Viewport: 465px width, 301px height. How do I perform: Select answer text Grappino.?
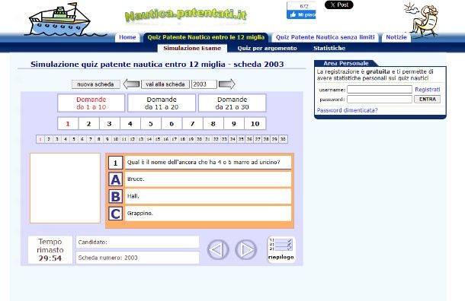(x=208, y=214)
